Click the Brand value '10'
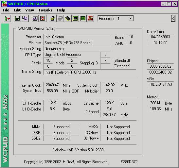The image size is (179, 168). pyautogui.click(x=131, y=37)
